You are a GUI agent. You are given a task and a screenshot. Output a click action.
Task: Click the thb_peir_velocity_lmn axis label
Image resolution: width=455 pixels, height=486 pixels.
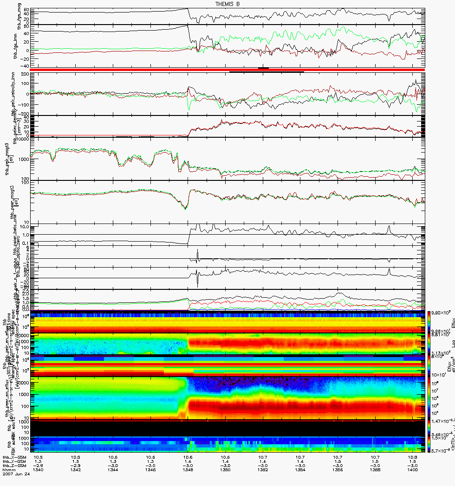pos(13,94)
